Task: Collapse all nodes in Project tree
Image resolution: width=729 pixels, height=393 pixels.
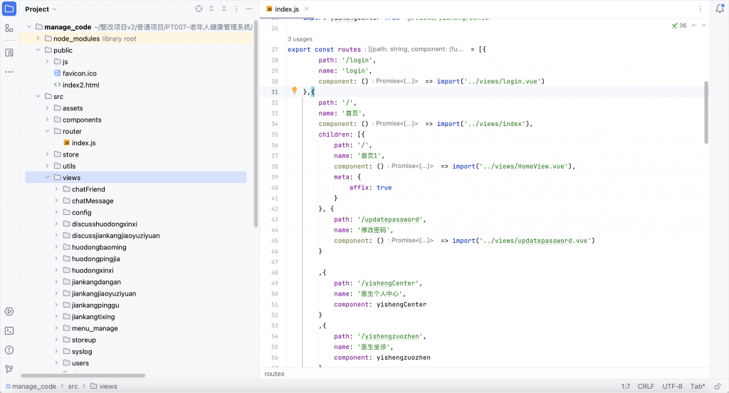Action: pos(226,9)
